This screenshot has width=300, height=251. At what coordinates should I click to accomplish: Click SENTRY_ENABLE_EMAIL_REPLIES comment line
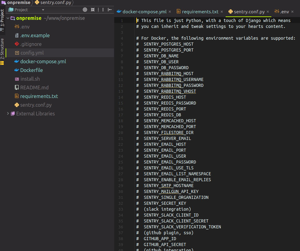(x=174, y=180)
